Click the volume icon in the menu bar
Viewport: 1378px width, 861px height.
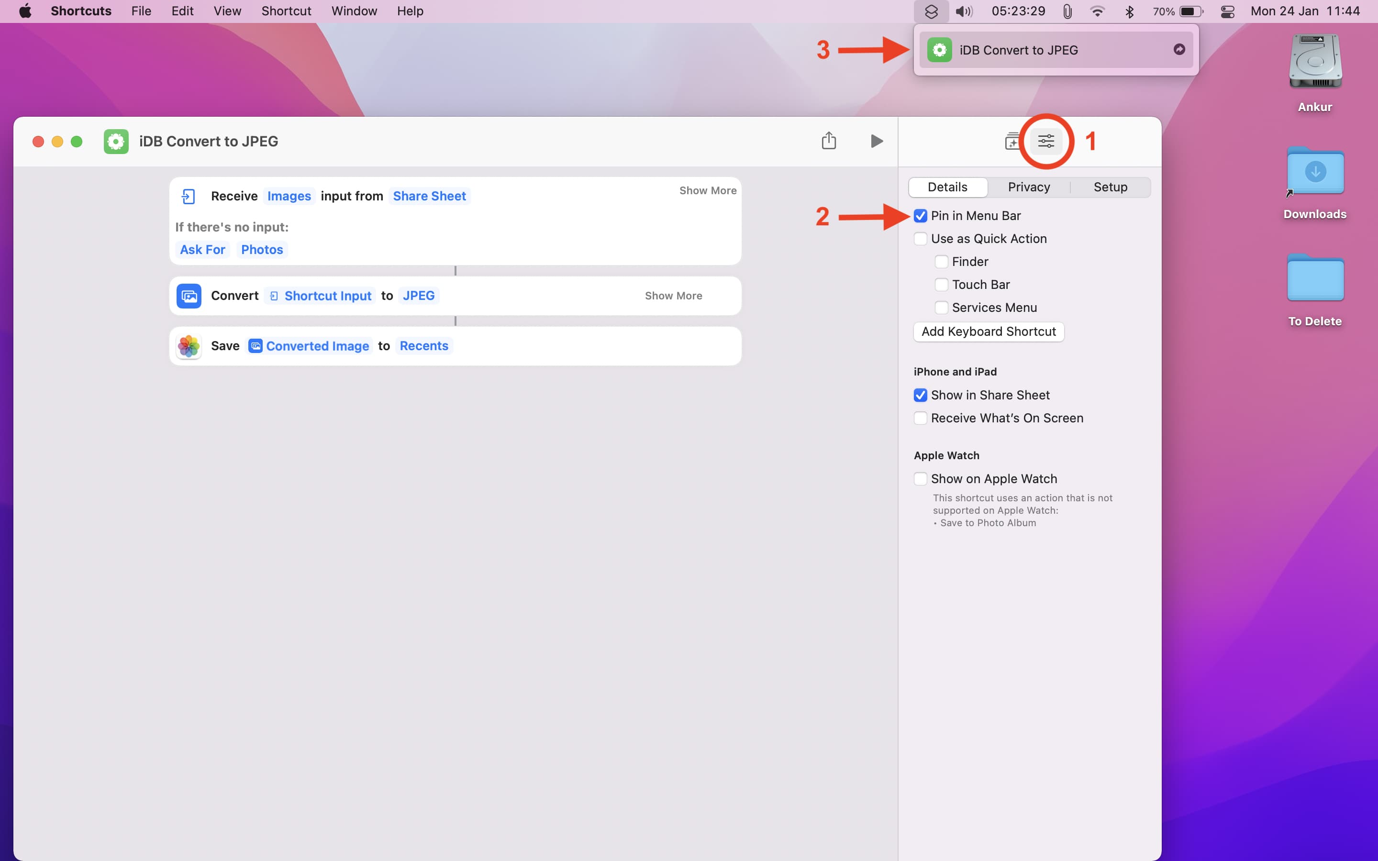point(964,11)
